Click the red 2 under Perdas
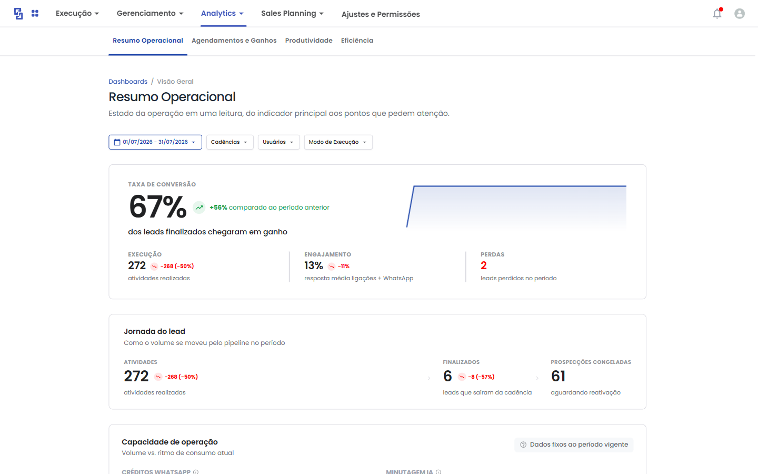 [x=484, y=266]
